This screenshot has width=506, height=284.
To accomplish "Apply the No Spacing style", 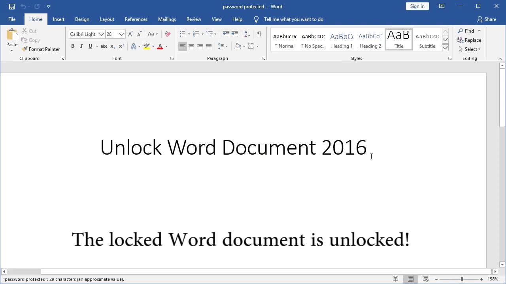I will pyautogui.click(x=313, y=39).
